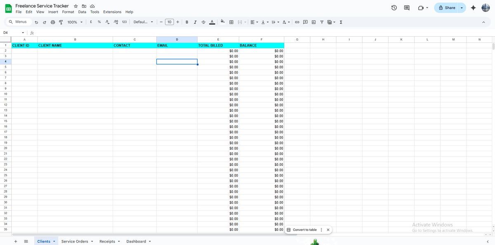
Task: Switch to the Dashboard sheet tab
Action: (x=136, y=241)
